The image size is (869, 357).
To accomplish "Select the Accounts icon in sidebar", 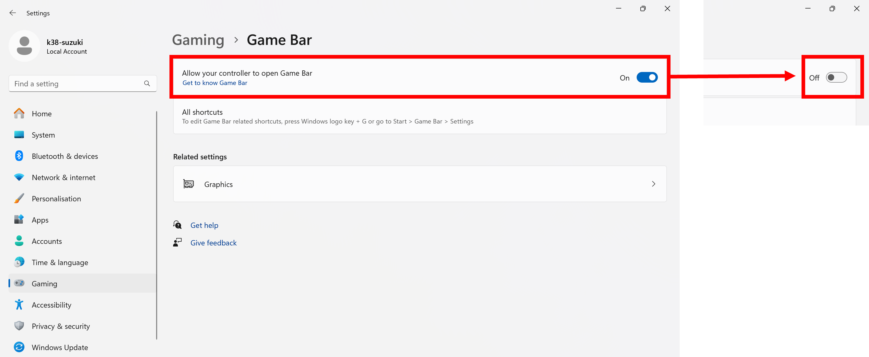I will (19, 241).
